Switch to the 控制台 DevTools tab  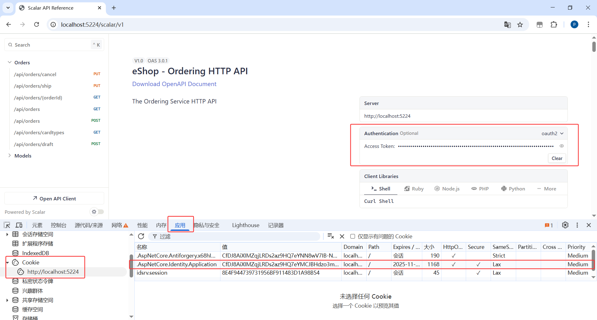click(58, 225)
